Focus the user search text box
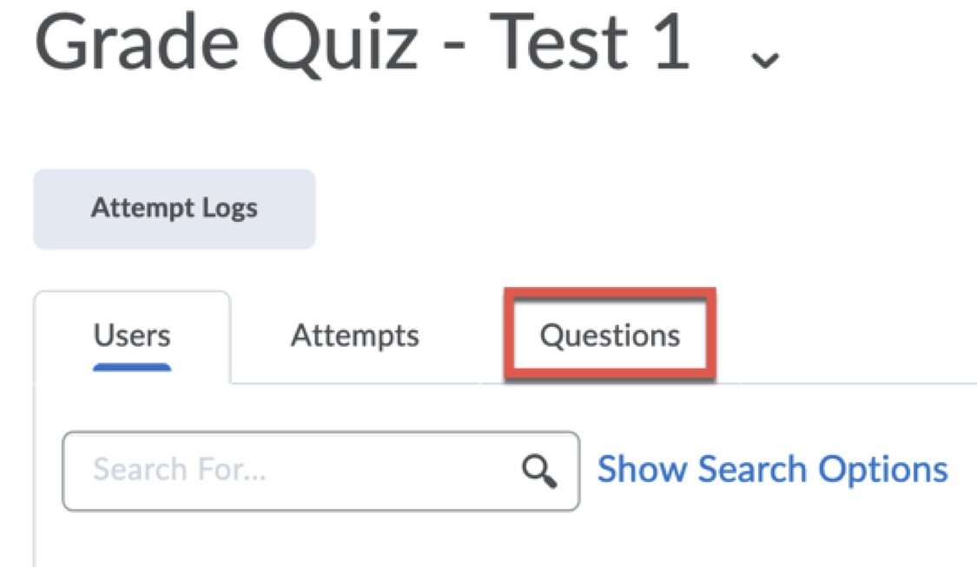 pyautogui.click(x=295, y=471)
